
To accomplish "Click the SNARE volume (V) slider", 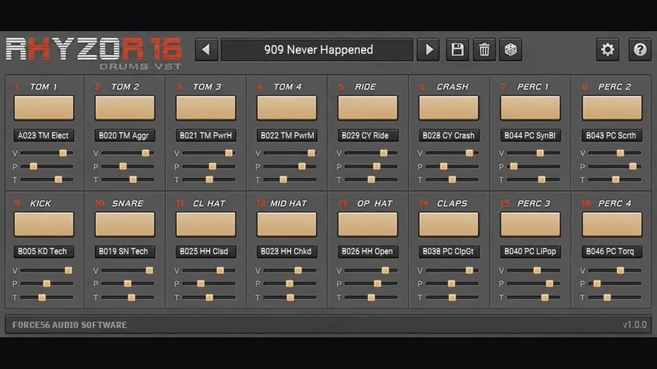I will pos(128,270).
